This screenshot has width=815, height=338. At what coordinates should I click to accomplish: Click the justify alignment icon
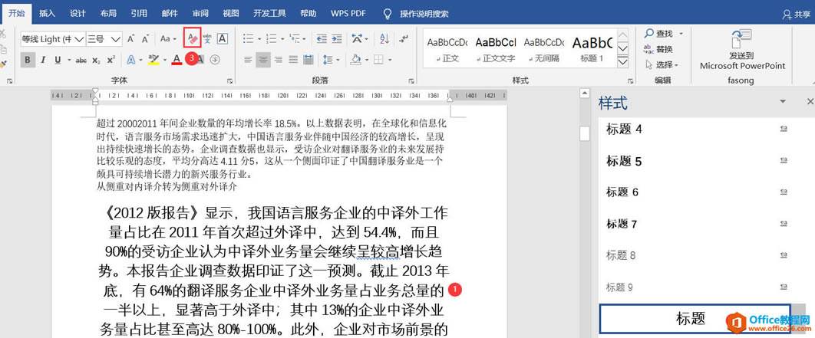[x=293, y=61]
